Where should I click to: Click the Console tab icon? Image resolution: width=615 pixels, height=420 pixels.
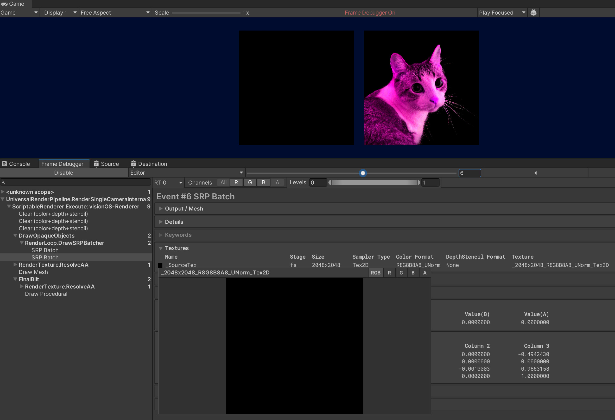click(x=4, y=164)
